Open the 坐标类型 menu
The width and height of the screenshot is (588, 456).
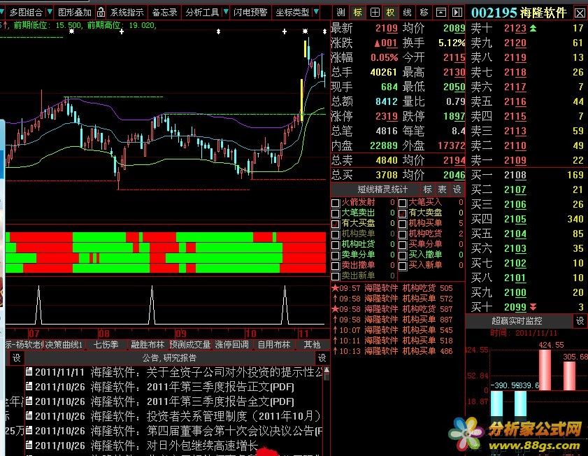point(292,13)
